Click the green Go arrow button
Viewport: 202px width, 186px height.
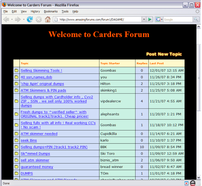(x=150, y=19)
